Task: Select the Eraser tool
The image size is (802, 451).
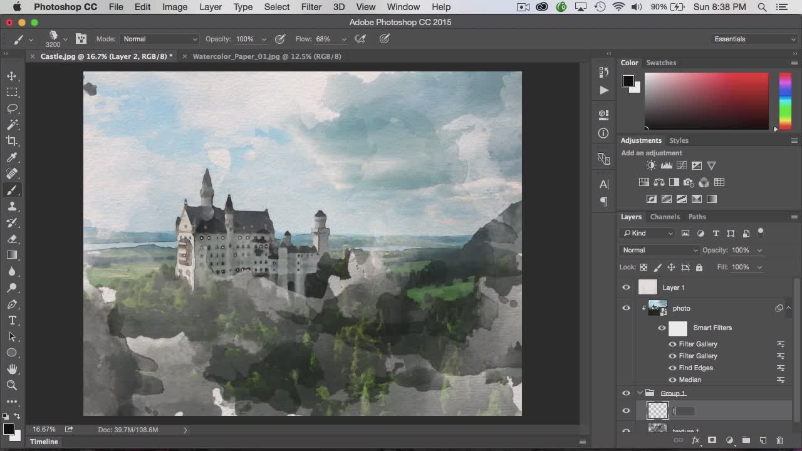Action: tap(12, 239)
